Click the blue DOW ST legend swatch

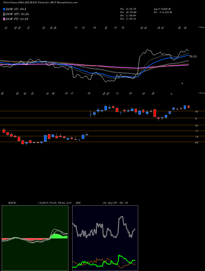tap(4, 9)
